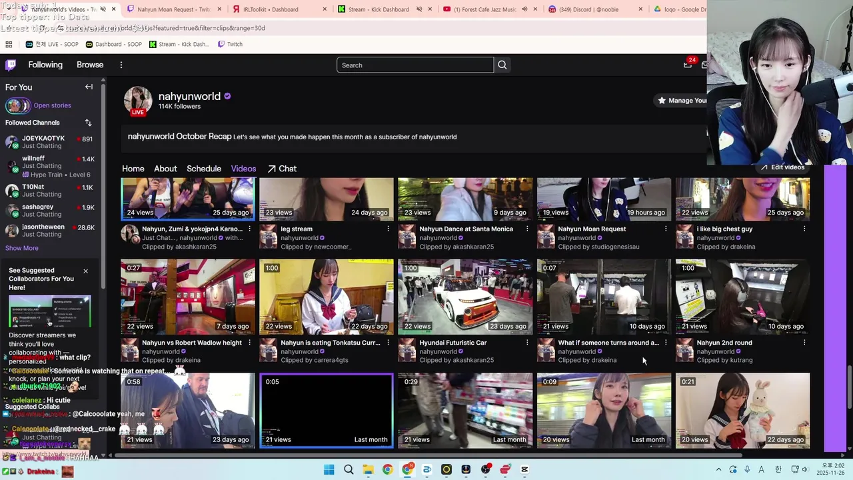Open the channel Chat link
The image size is (853, 480).
coord(282,169)
